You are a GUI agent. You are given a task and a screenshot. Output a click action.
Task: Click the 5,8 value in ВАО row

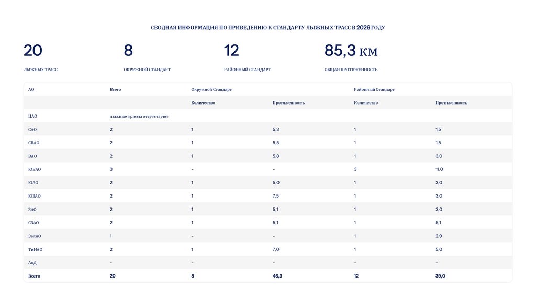click(x=276, y=156)
